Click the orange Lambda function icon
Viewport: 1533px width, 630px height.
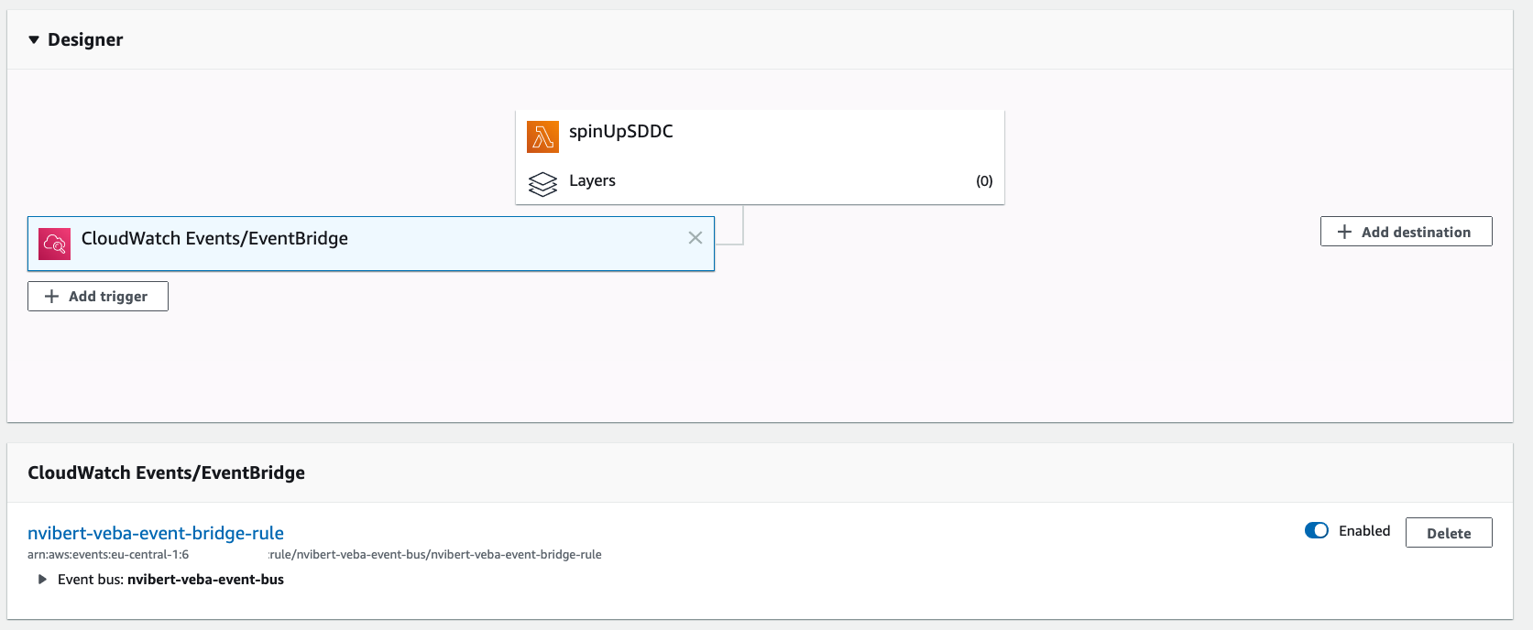coord(542,136)
